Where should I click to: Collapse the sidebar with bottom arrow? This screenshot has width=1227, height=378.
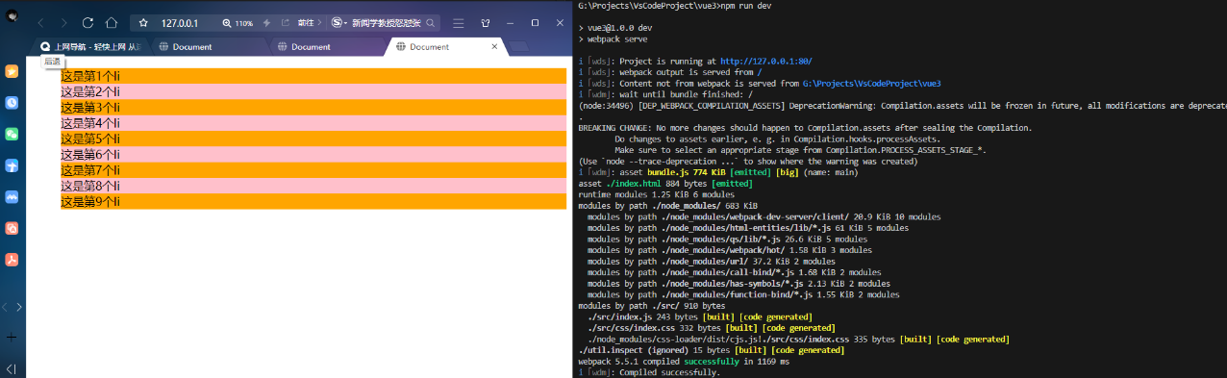pos(12,368)
